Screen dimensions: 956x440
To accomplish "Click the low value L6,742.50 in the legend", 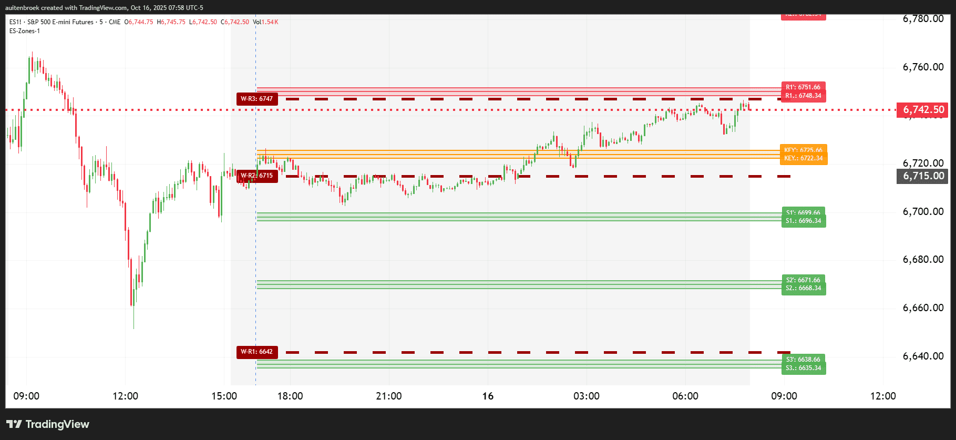I will point(203,22).
